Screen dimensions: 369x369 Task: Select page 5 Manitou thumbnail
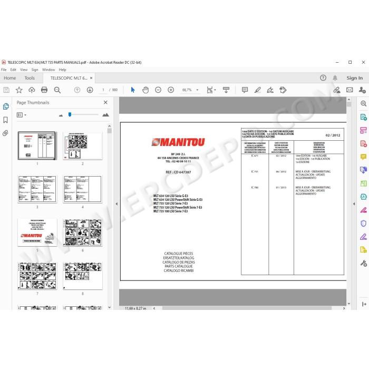point(37,232)
